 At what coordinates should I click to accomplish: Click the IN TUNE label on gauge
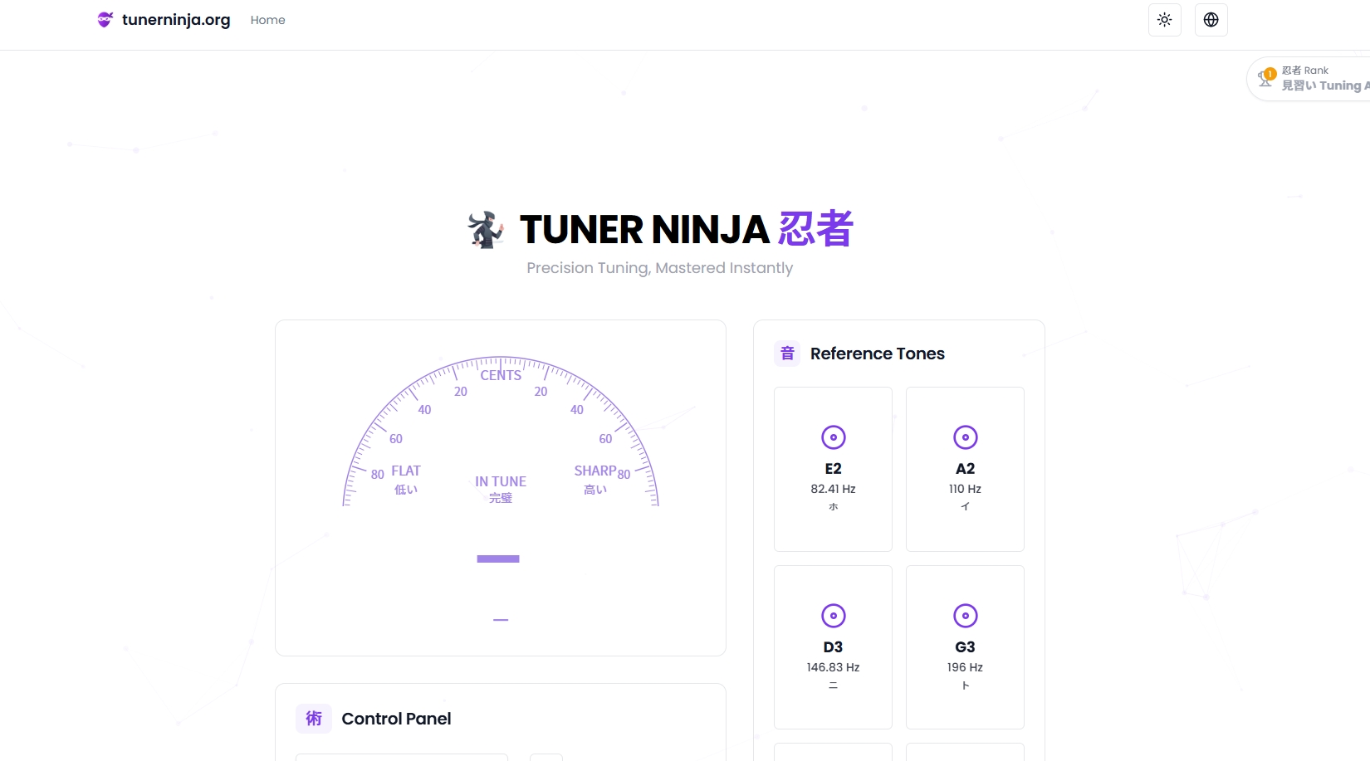coord(500,481)
